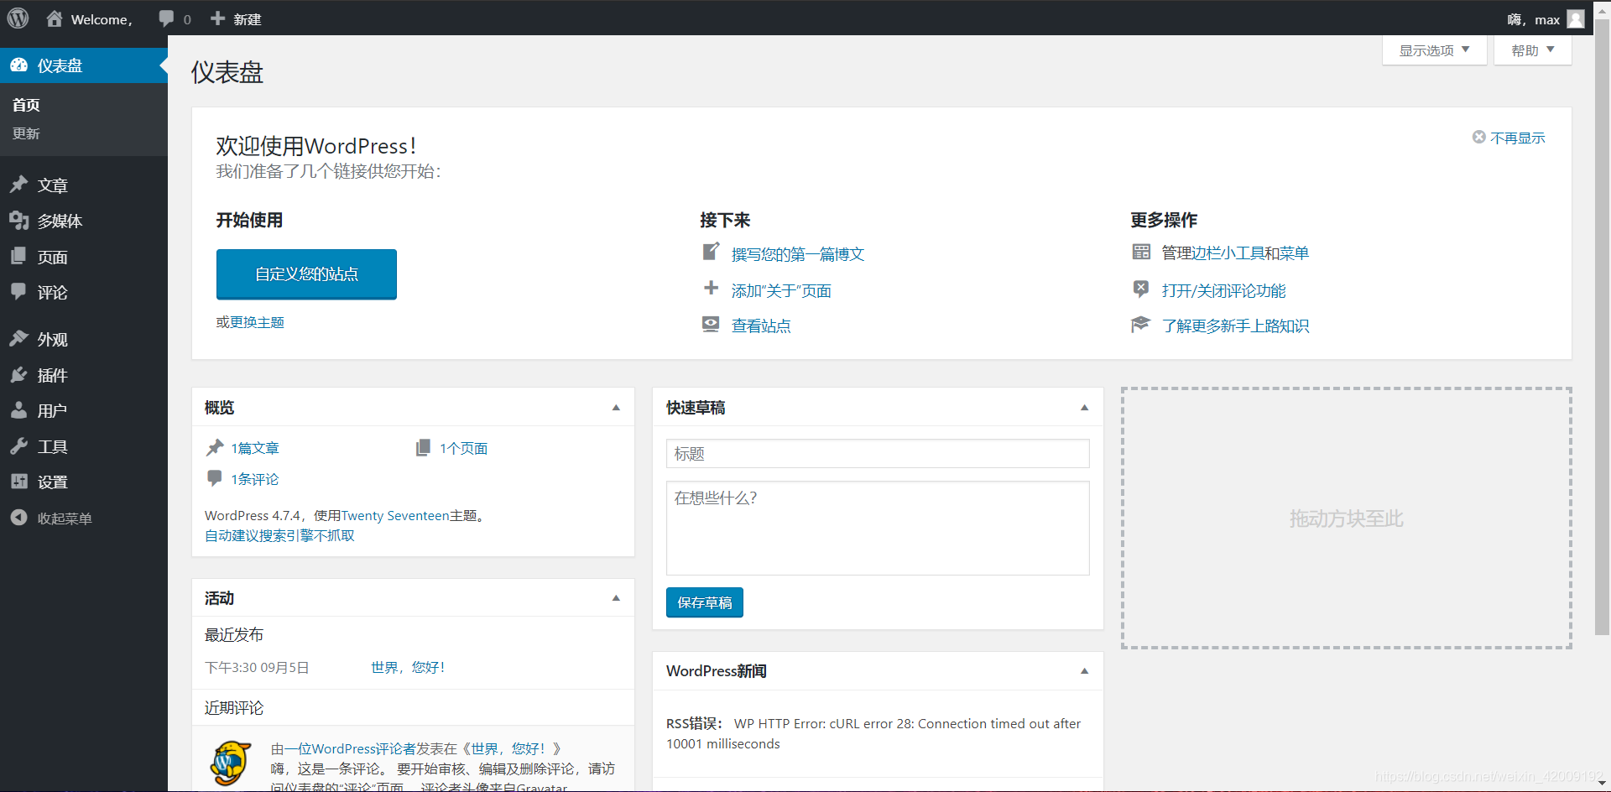Screen dimensions: 1611x792
Task: Open the 设置 menu label
Action: (53, 482)
